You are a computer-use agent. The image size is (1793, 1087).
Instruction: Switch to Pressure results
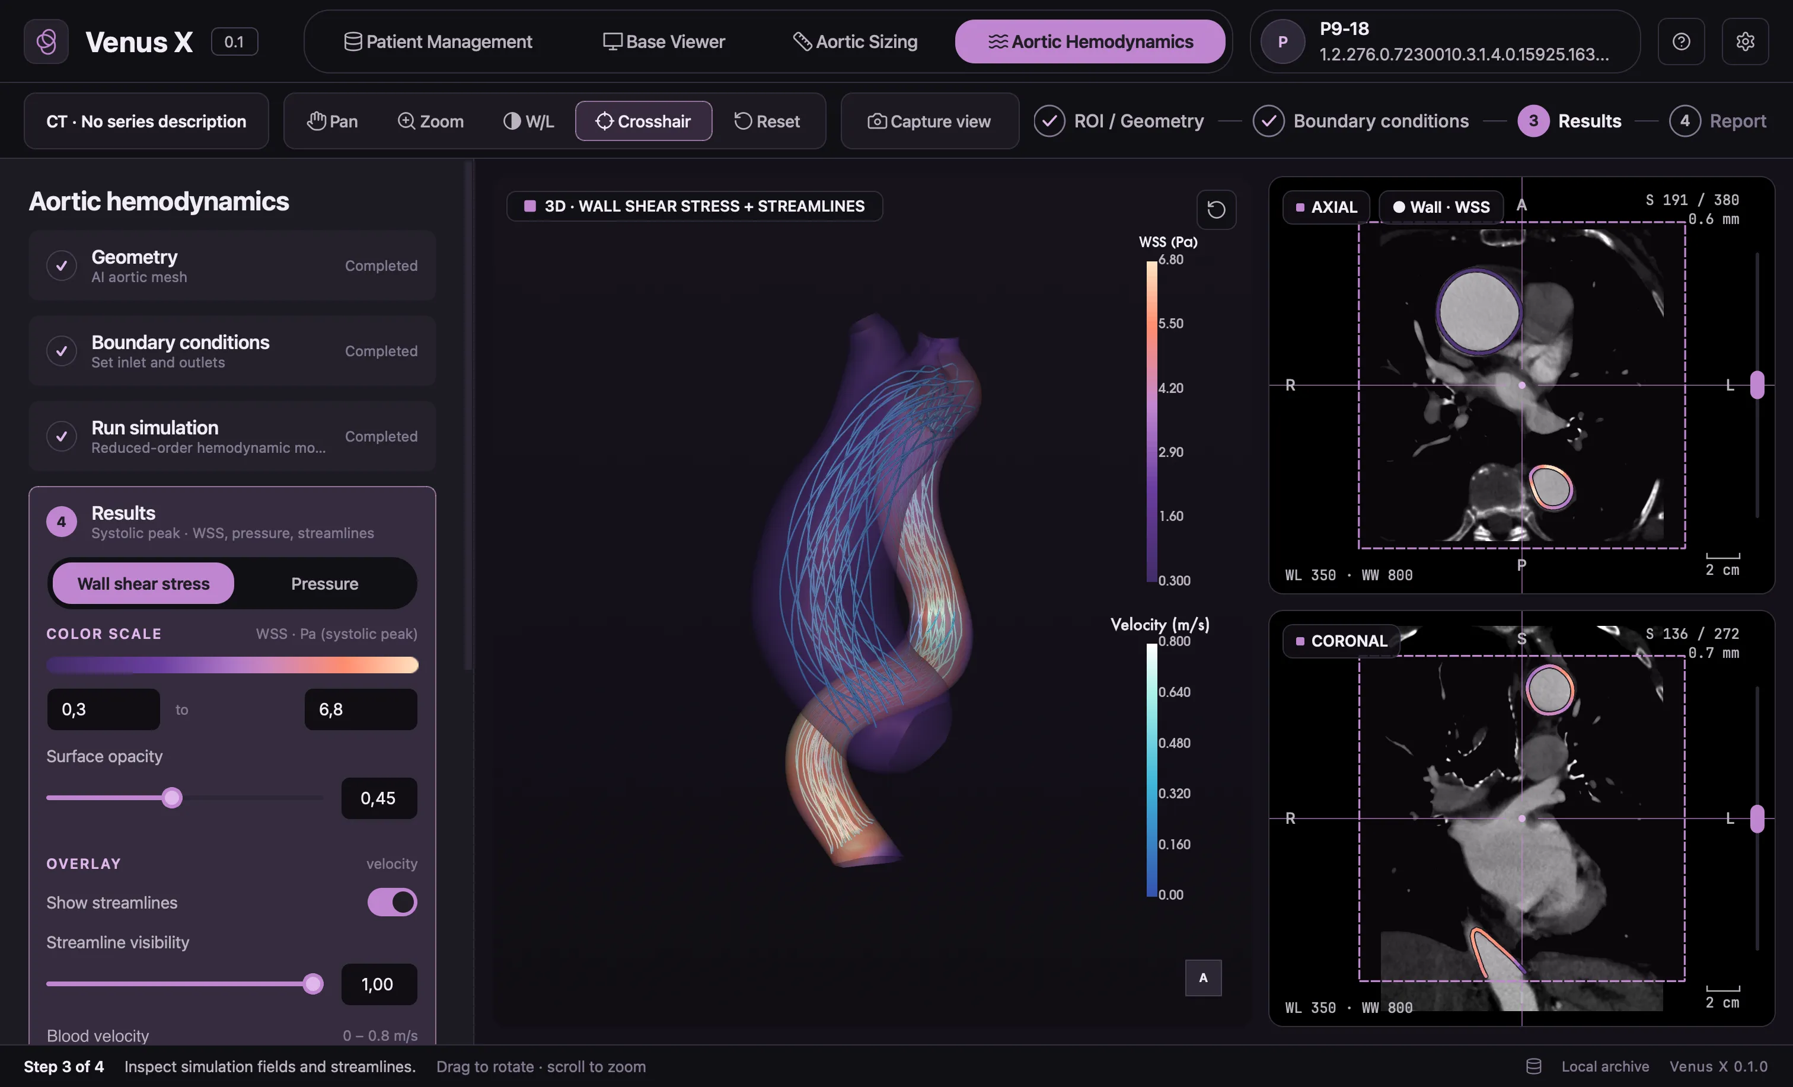tap(324, 584)
